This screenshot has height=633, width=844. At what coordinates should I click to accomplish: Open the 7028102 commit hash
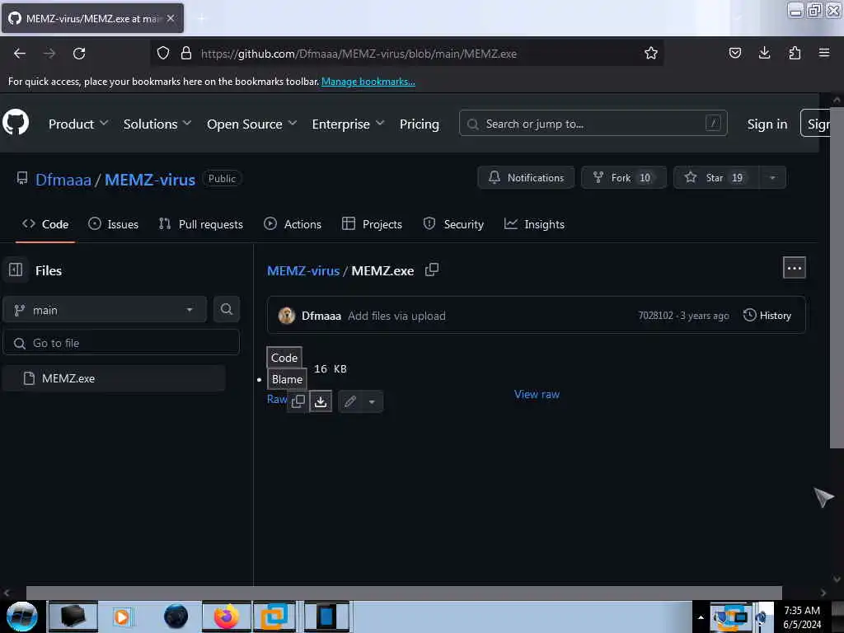655,316
